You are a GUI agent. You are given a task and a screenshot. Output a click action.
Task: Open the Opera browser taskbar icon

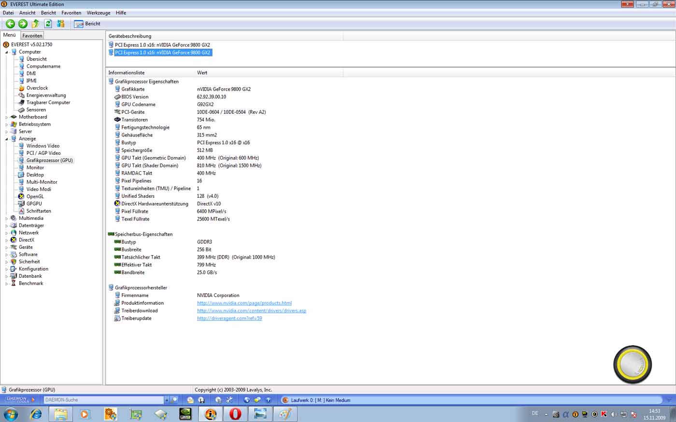pos(235,414)
